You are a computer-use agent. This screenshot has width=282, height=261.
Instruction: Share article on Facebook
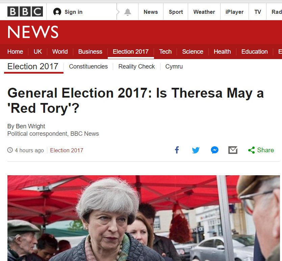click(x=177, y=150)
